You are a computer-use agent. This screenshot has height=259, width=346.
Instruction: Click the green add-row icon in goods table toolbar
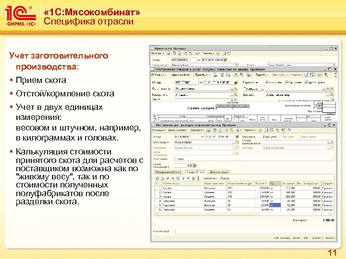pos(157,178)
